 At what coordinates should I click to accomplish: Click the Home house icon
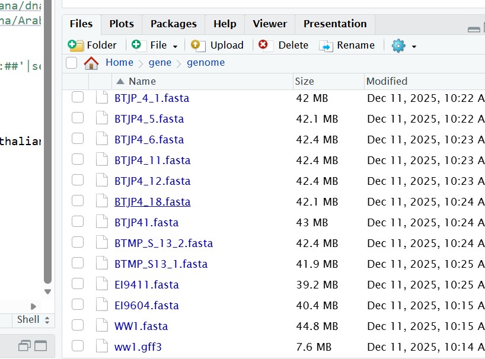[91, 63]
